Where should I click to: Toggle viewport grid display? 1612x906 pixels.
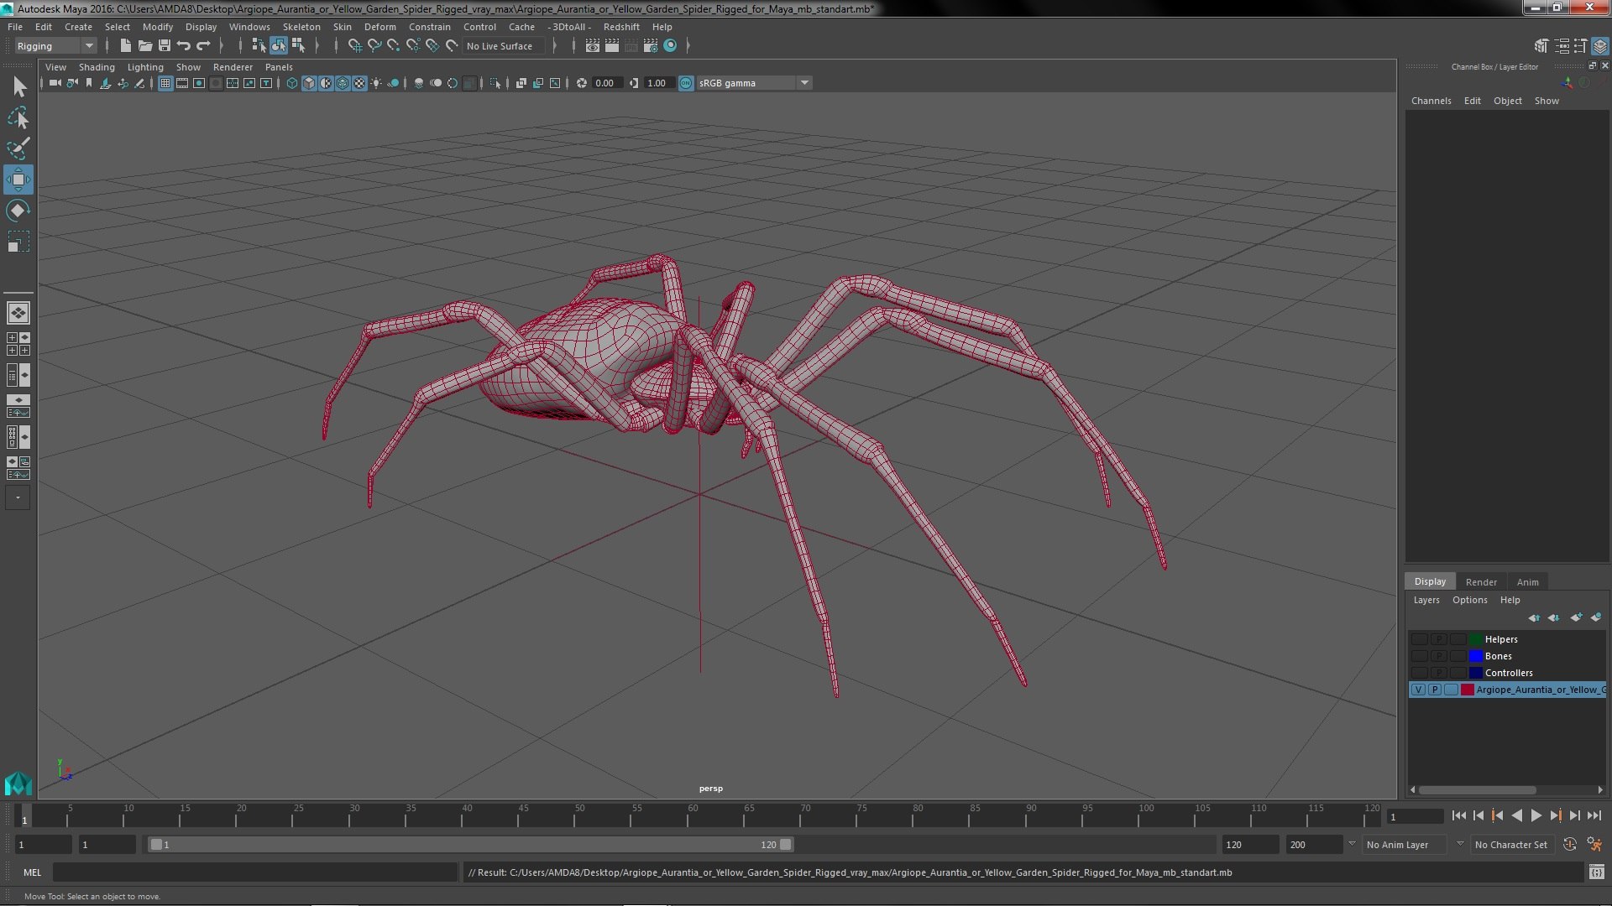165,83
